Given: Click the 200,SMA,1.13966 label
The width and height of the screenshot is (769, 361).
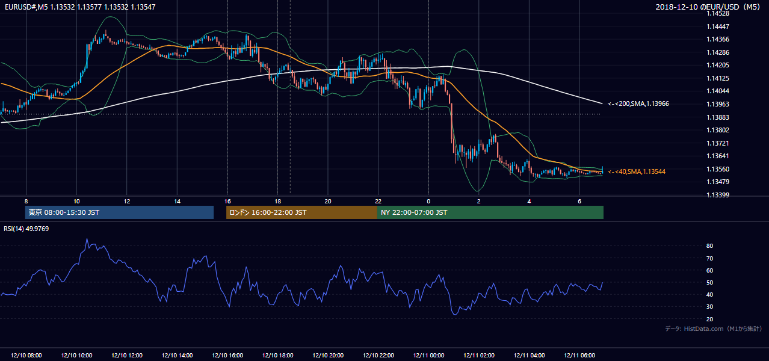Looking at the screenshot, I should click(638, 104).
